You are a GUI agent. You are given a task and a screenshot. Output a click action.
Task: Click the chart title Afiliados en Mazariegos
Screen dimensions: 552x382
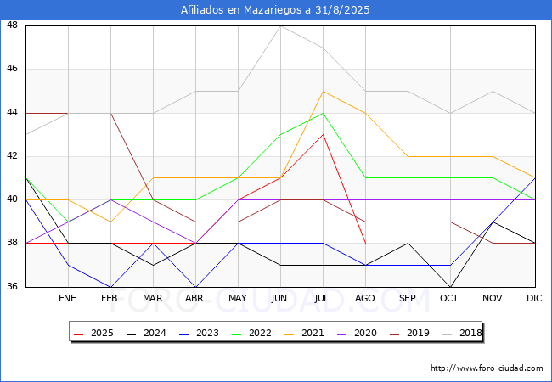tap(275, 10)
